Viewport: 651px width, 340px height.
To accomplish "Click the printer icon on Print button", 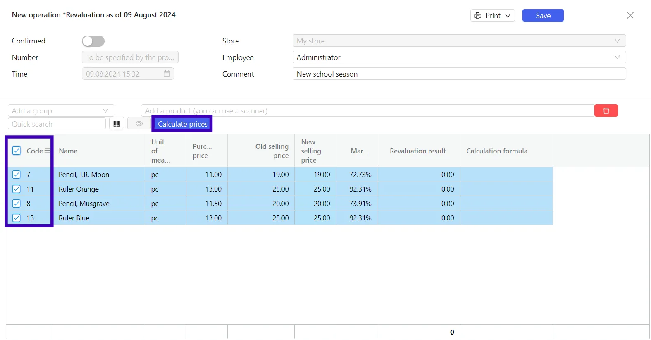I will pyautogui.click(x=478, y=16).
